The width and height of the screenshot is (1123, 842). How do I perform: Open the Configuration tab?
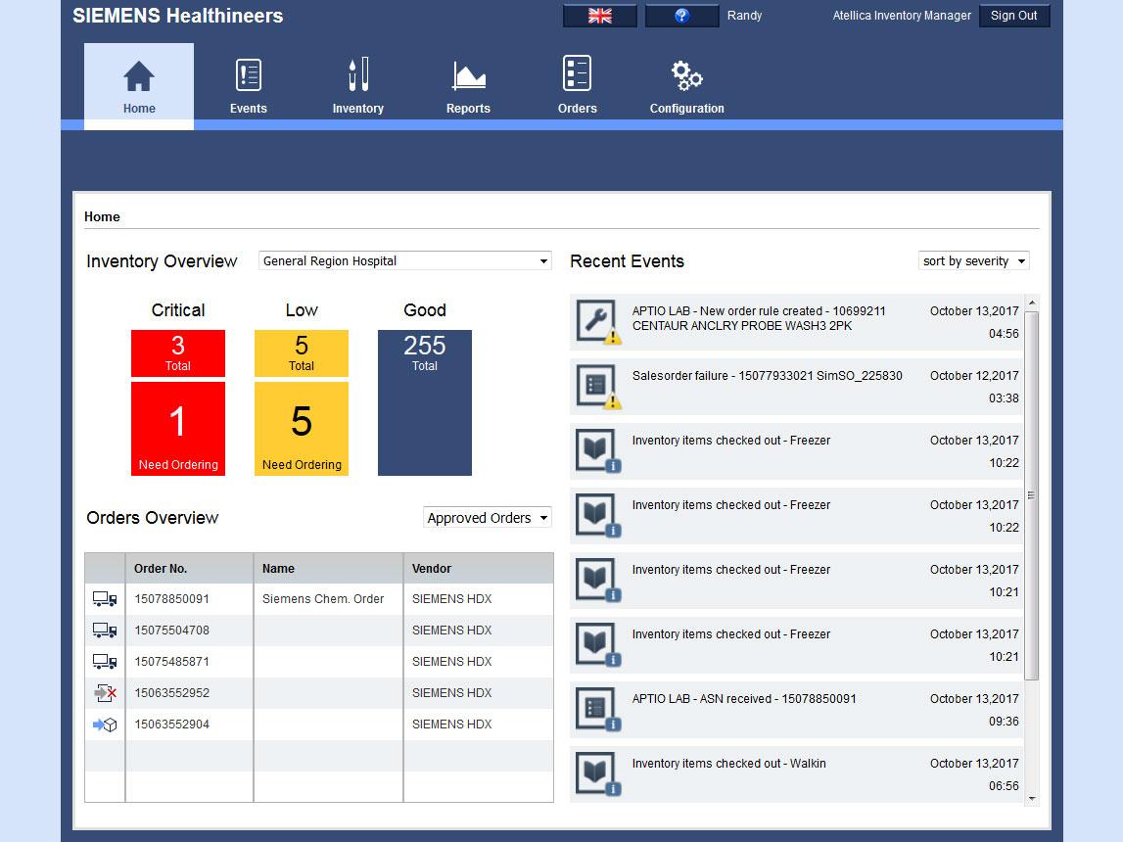point(686,86)
